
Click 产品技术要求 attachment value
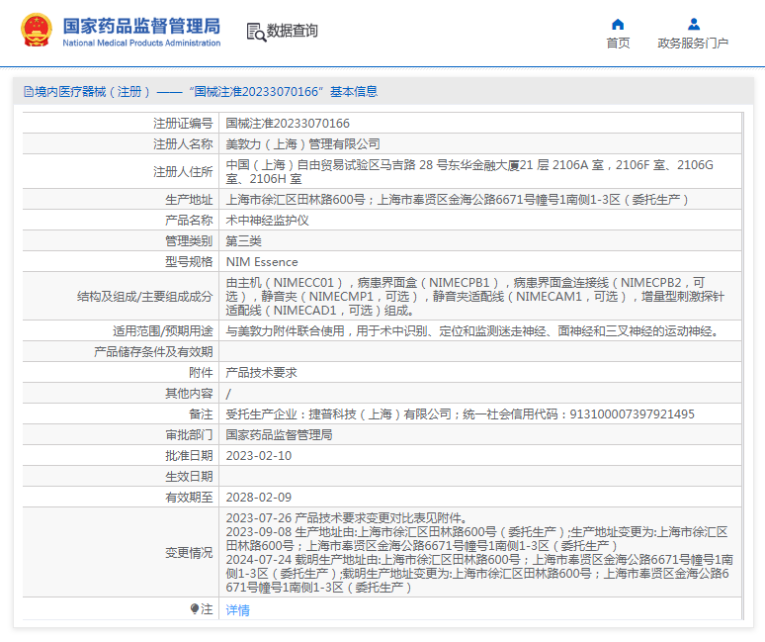(261, 373)
